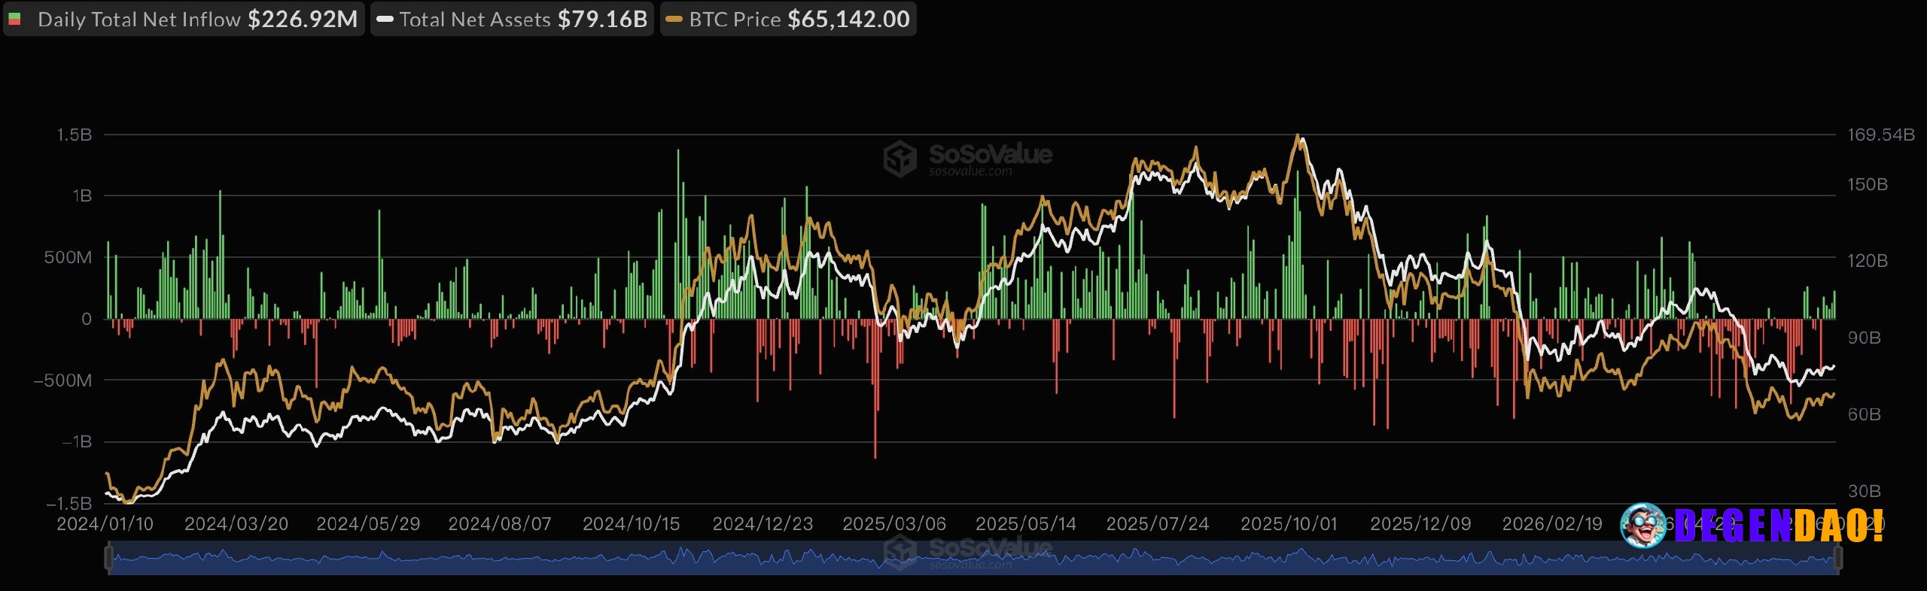Image resolution: width=1927 pixels, height=591 pixels.
Task: Click the −1.5B left axis label
Action: click(x=68, y=503)
